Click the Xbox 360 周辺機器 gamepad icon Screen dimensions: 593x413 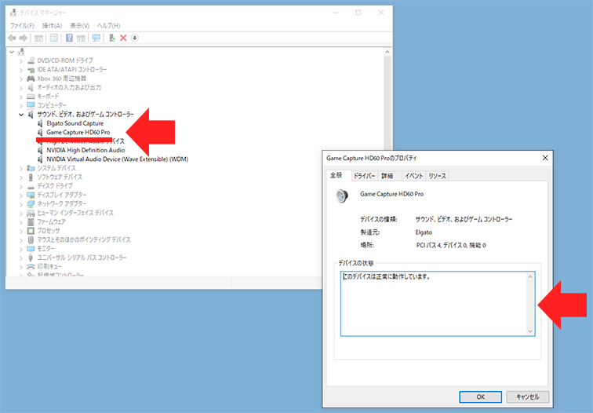[31, 79]
